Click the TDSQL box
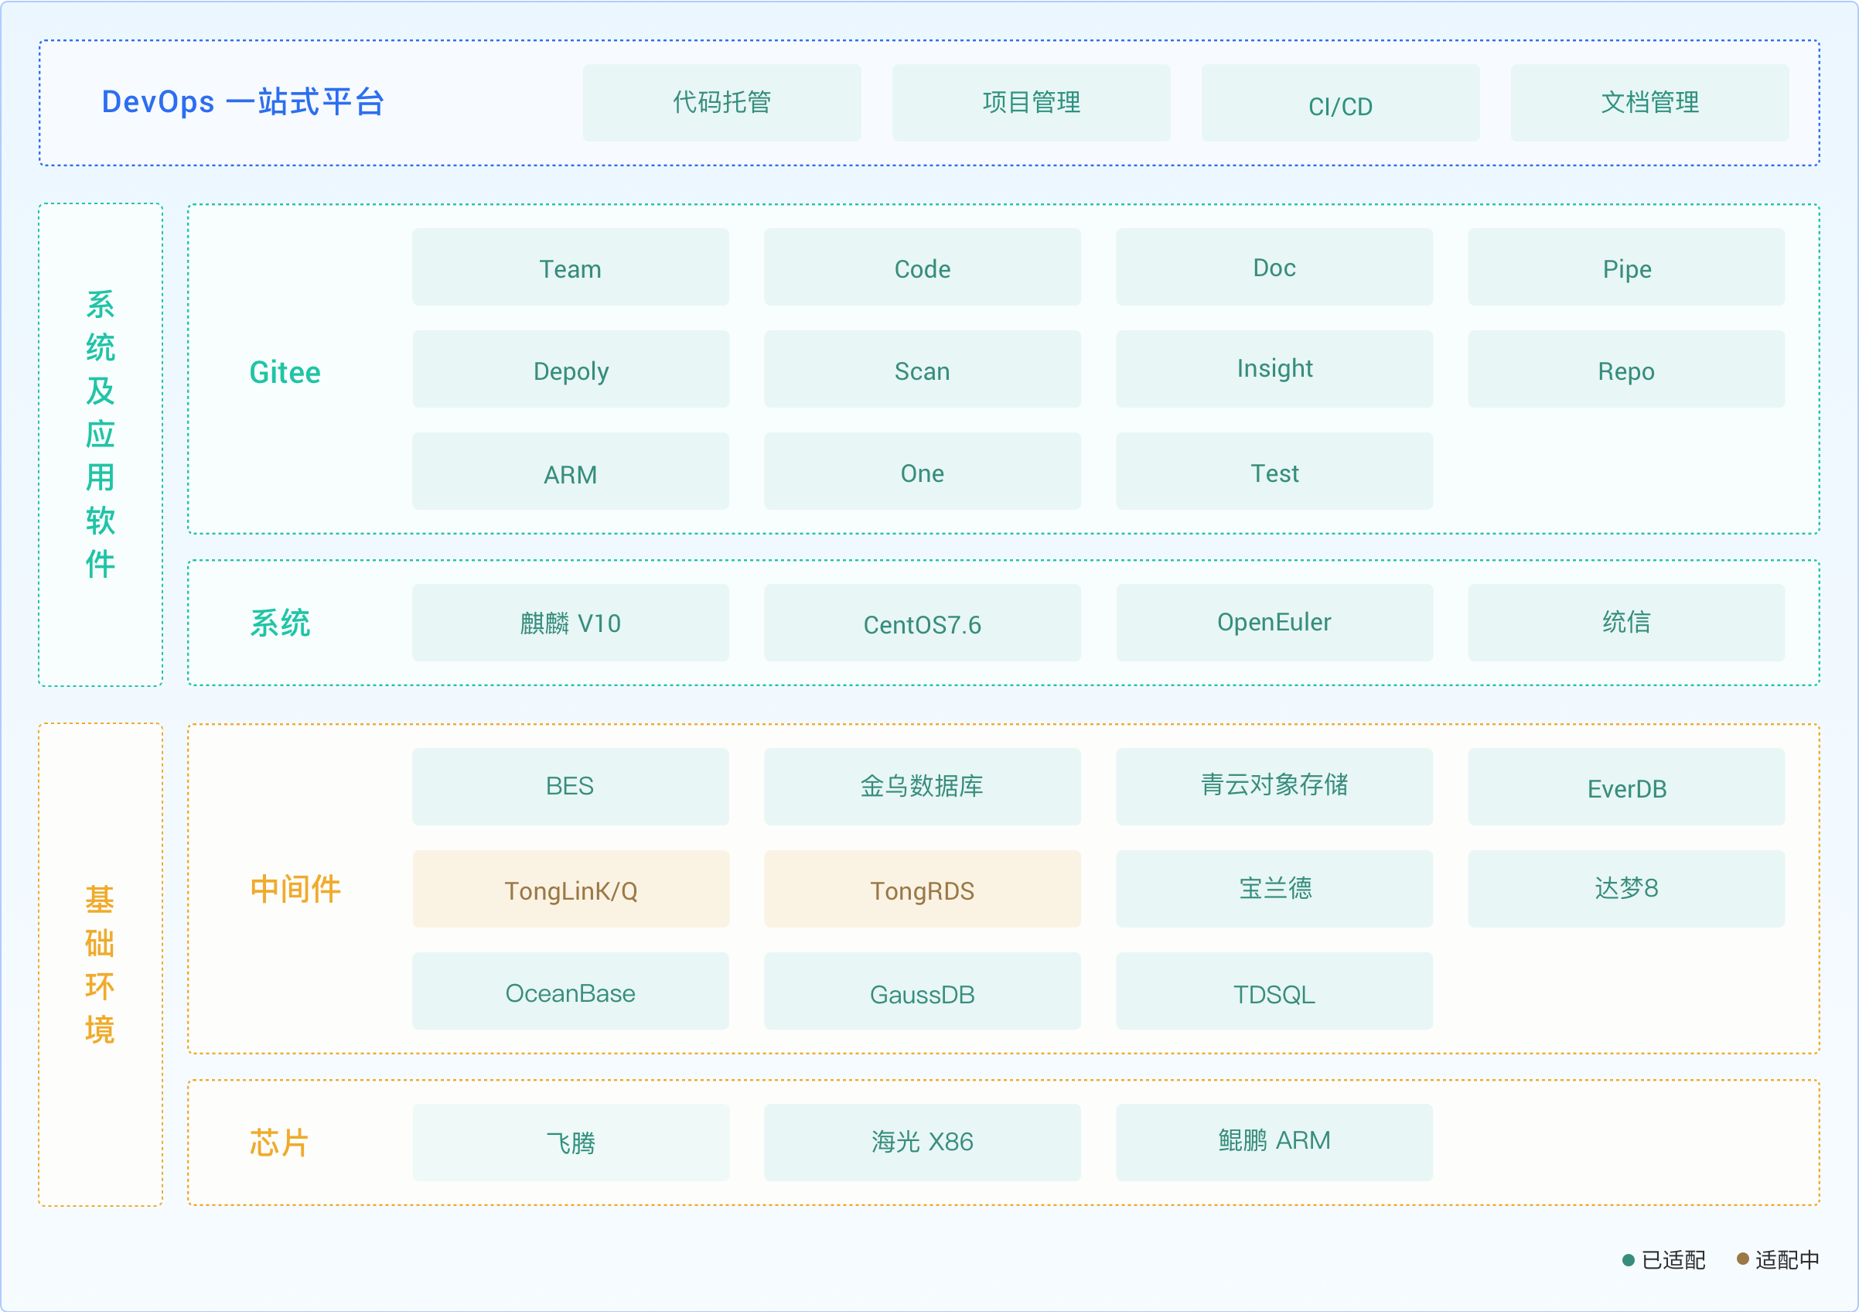 point(1274,991)
